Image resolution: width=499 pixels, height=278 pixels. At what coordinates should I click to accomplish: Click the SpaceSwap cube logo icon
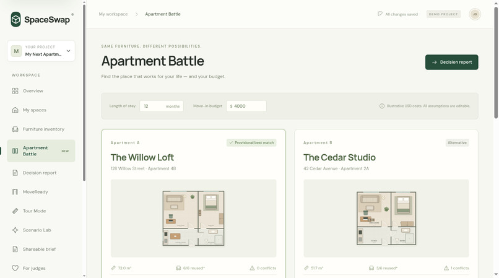(x=15, y=19)
